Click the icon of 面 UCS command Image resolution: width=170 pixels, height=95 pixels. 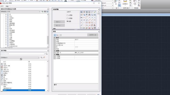2,79
